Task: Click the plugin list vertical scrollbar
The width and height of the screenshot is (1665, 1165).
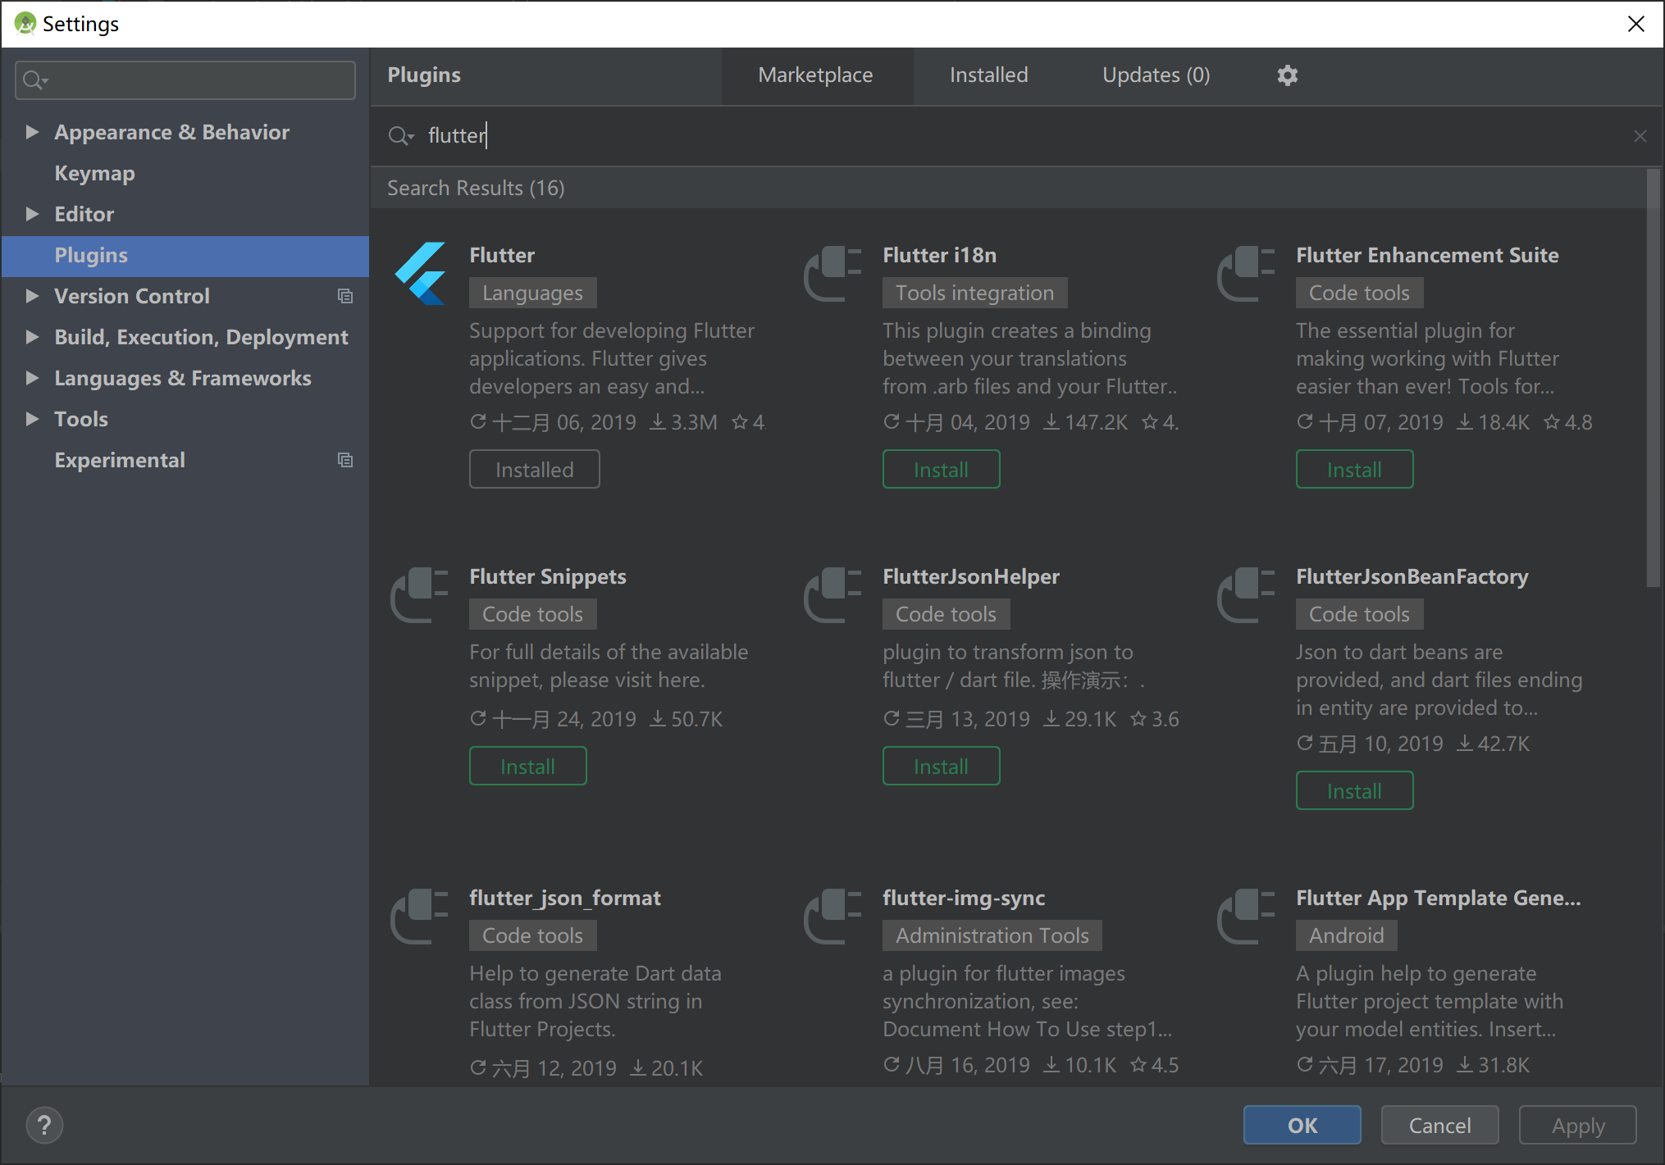Action: (x=1653, y=377)
